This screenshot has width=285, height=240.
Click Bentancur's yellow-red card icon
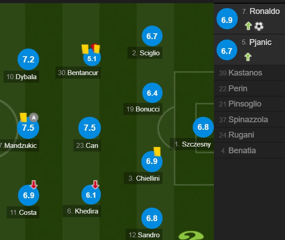[95, 48]
